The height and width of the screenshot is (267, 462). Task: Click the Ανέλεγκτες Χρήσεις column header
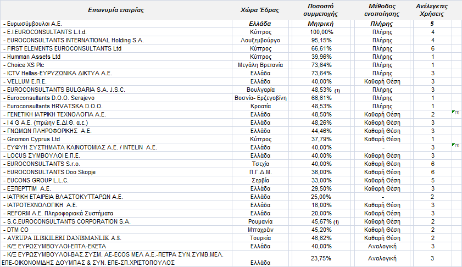click(432, 10)
